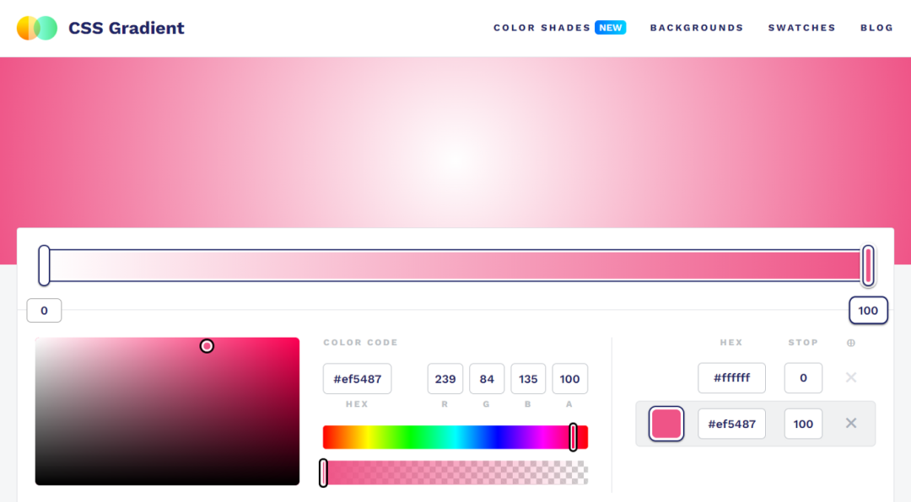
Task: Remove the #ffffff color stop
Action: pyautogui.click(x=851, y=378)
